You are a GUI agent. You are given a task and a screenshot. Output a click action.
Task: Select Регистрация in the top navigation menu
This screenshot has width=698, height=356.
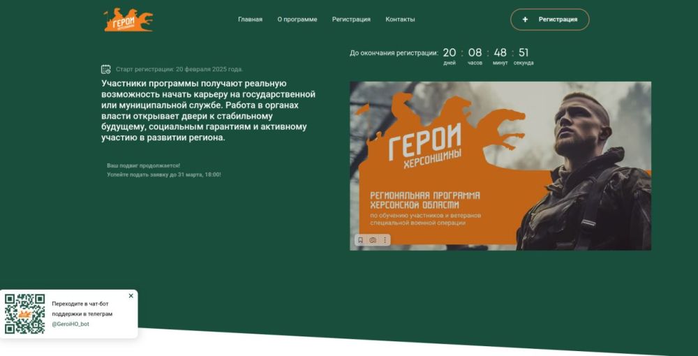point(351,20)
